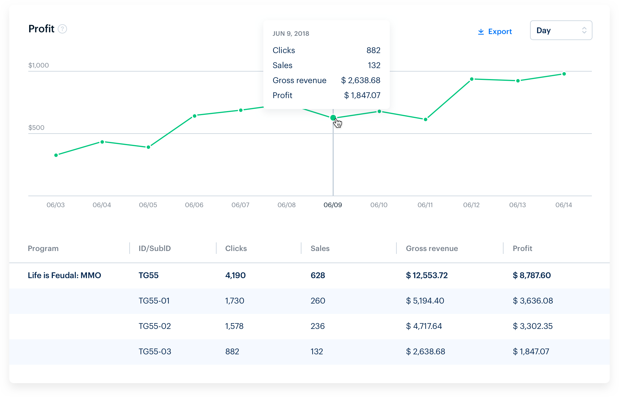Sort by the Program column header
Image resolution: width=619 pixels, height=397 pixels.
point(43,248)
